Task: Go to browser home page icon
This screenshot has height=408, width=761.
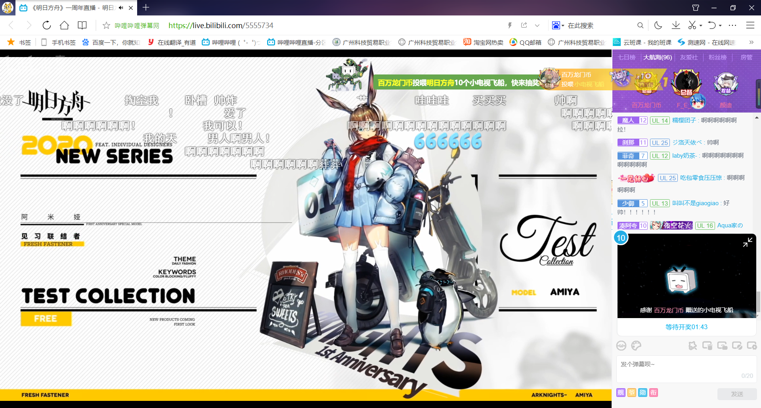Action: click(64, 25)
